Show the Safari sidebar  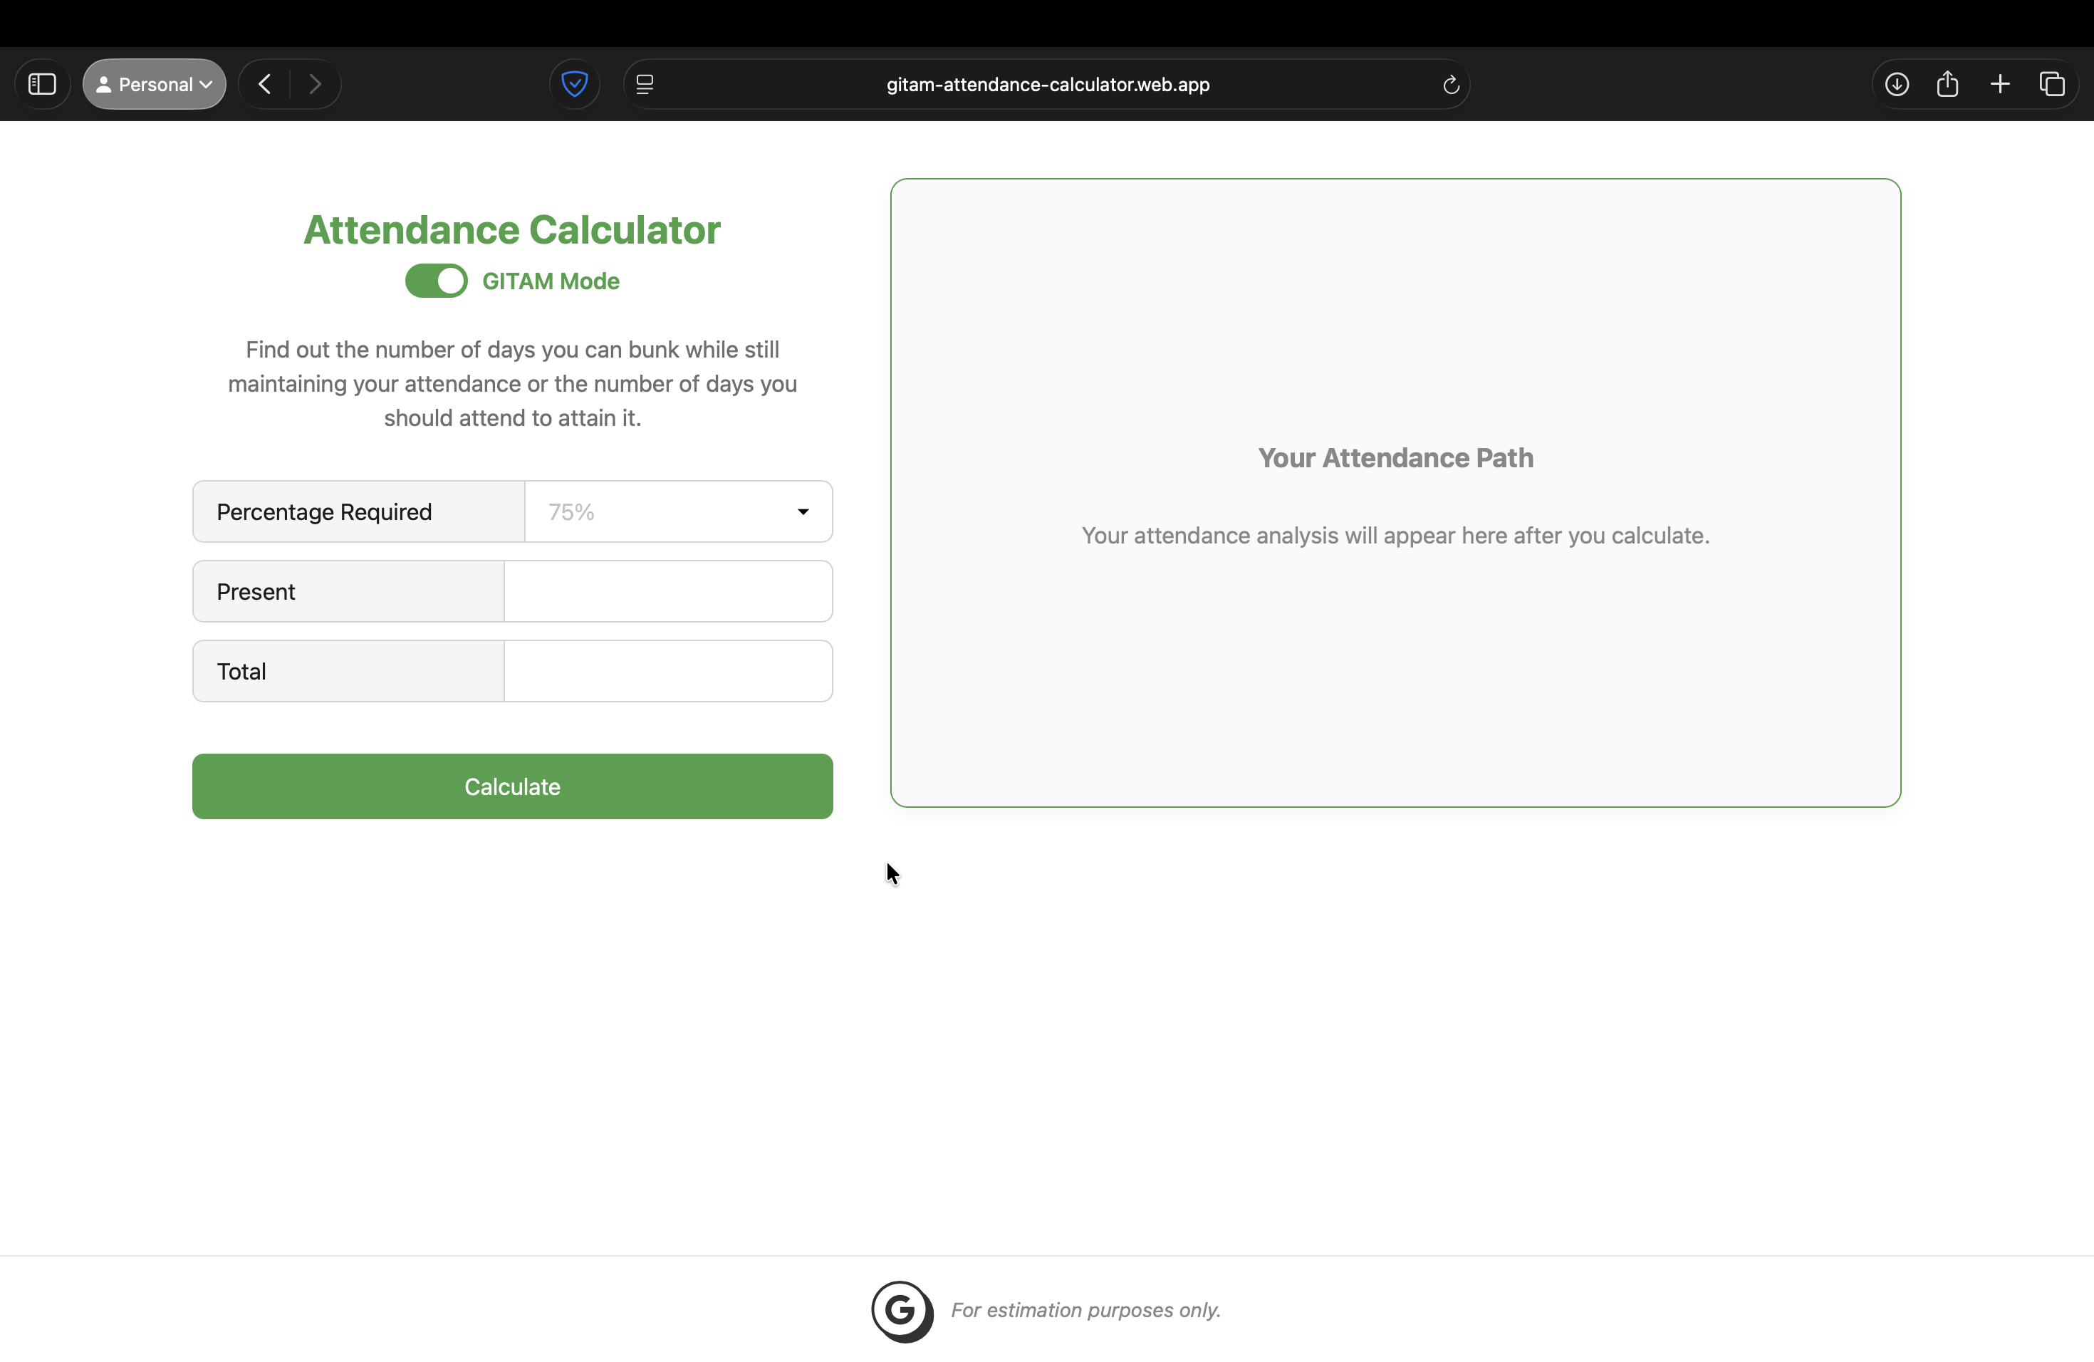click(x=42, y=85)
